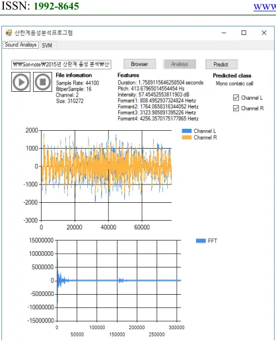Image resolution: width=276 pixels, height=341 pixels.
Task: Select the Formant1 value line
Action: (157, 100)
